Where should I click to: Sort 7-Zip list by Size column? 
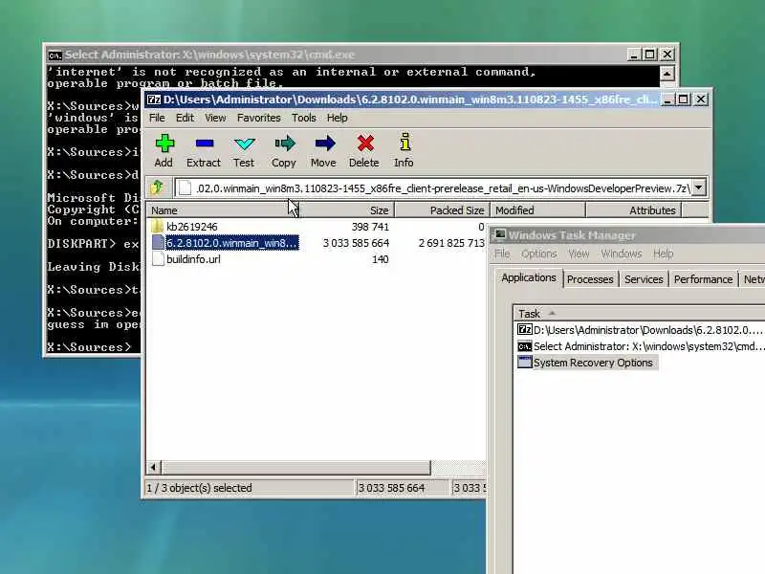pyautogui.click(x=345, y=210)
